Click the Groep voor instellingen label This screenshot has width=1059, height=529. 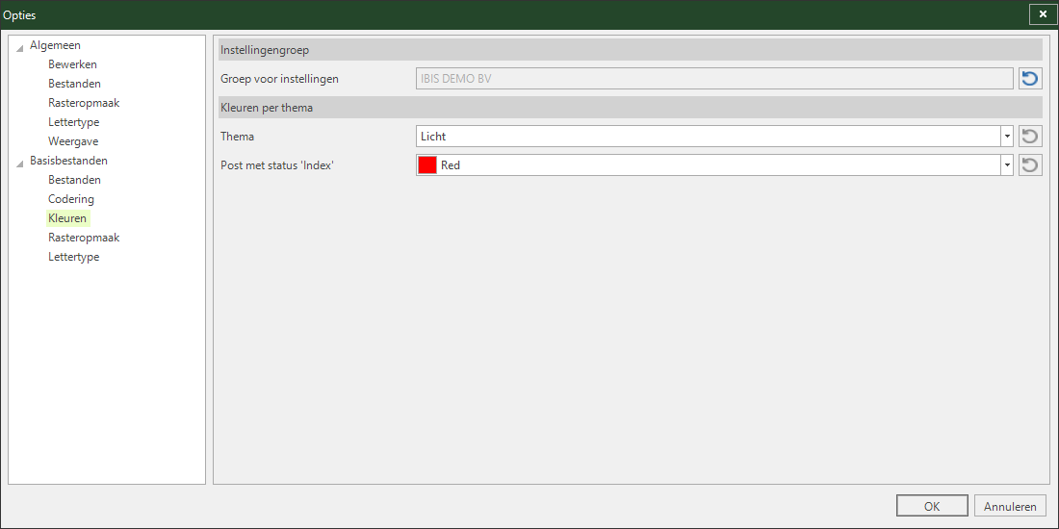pos(279,79)
